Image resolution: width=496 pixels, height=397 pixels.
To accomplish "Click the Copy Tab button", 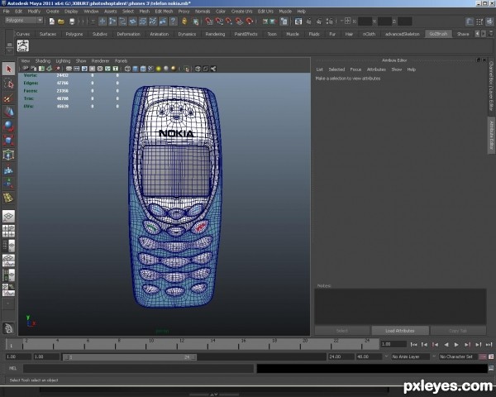I will click(458, 331).
